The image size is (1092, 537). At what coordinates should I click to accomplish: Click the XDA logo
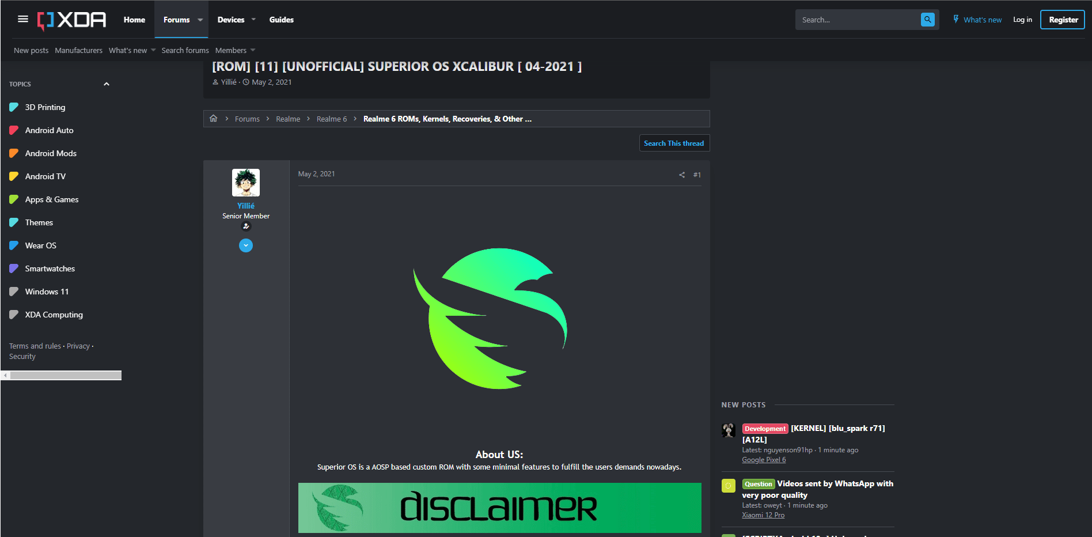72,20
